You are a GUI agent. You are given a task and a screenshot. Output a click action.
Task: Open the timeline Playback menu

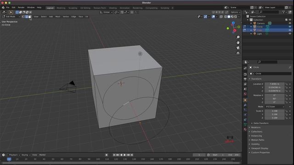[14, 155]
